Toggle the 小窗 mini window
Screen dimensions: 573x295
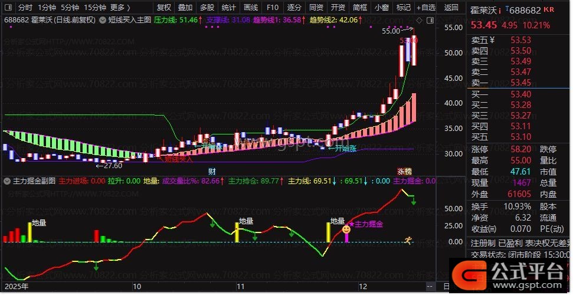click(382, 8)
